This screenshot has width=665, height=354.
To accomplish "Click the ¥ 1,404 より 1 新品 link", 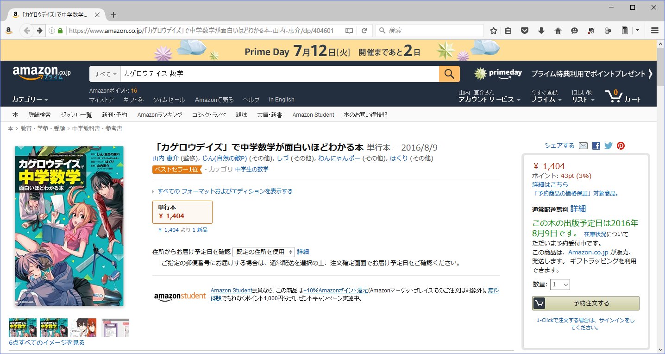I will 183,230.
